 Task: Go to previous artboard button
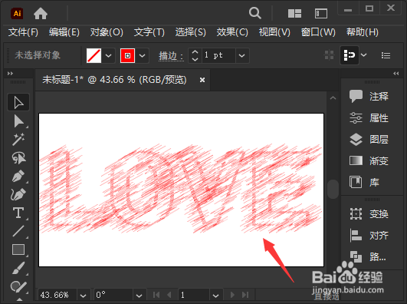point(169,295)
